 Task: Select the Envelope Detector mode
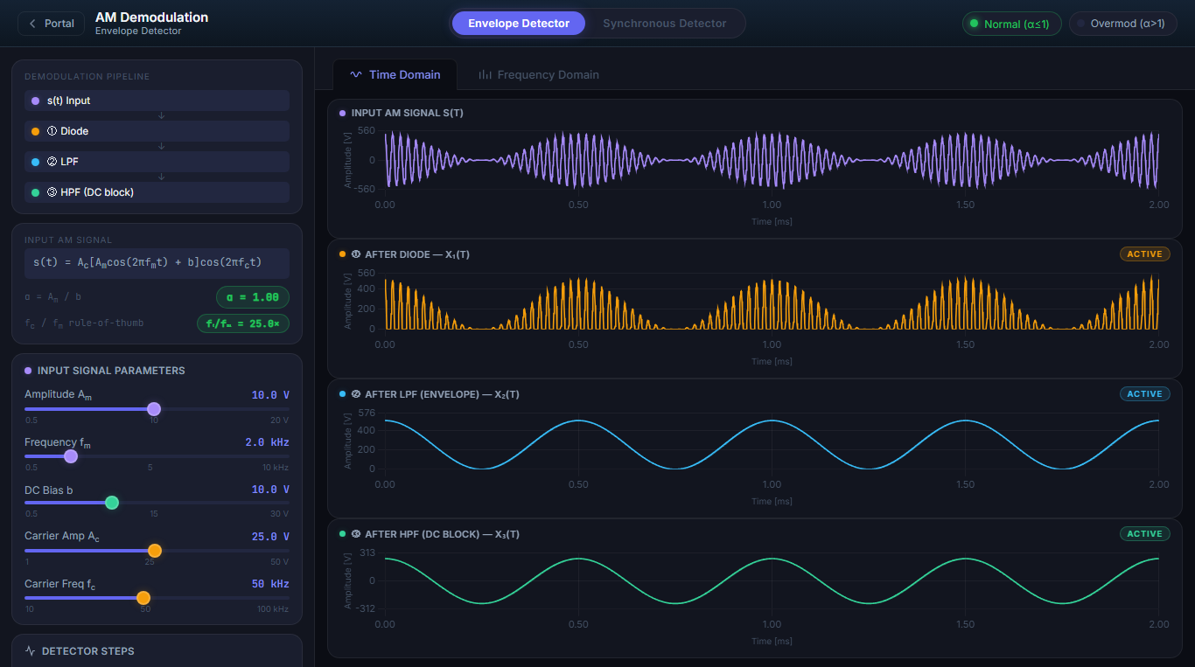pyautogui.click(x=519, y=24)
